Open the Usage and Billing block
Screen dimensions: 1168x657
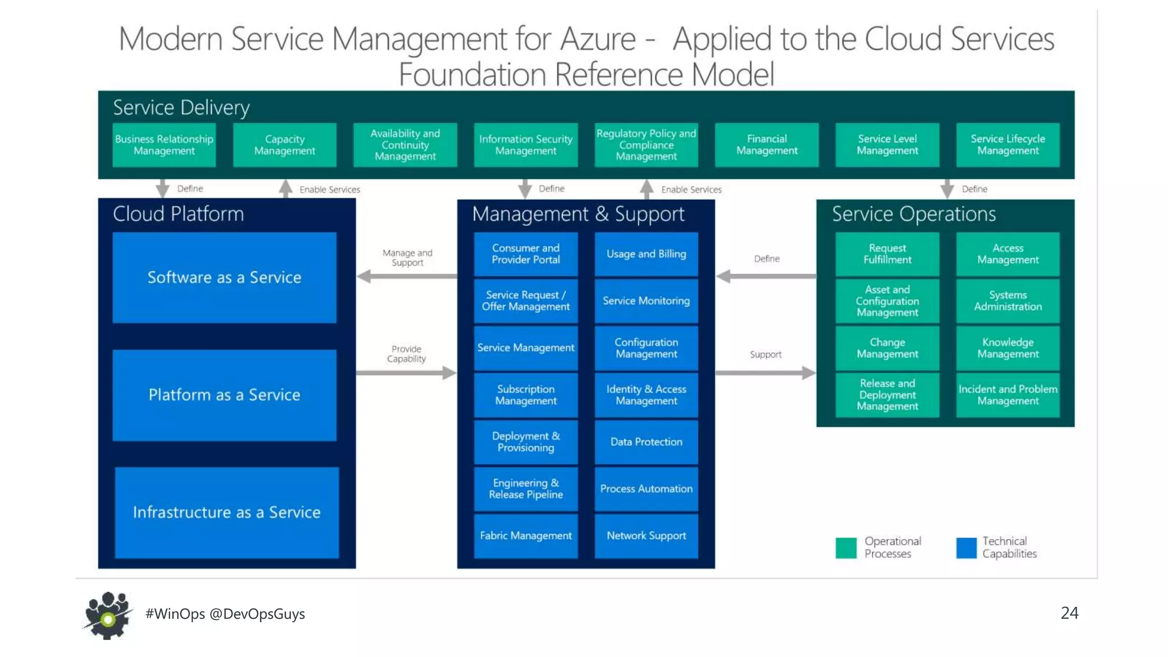pos(646,254)
